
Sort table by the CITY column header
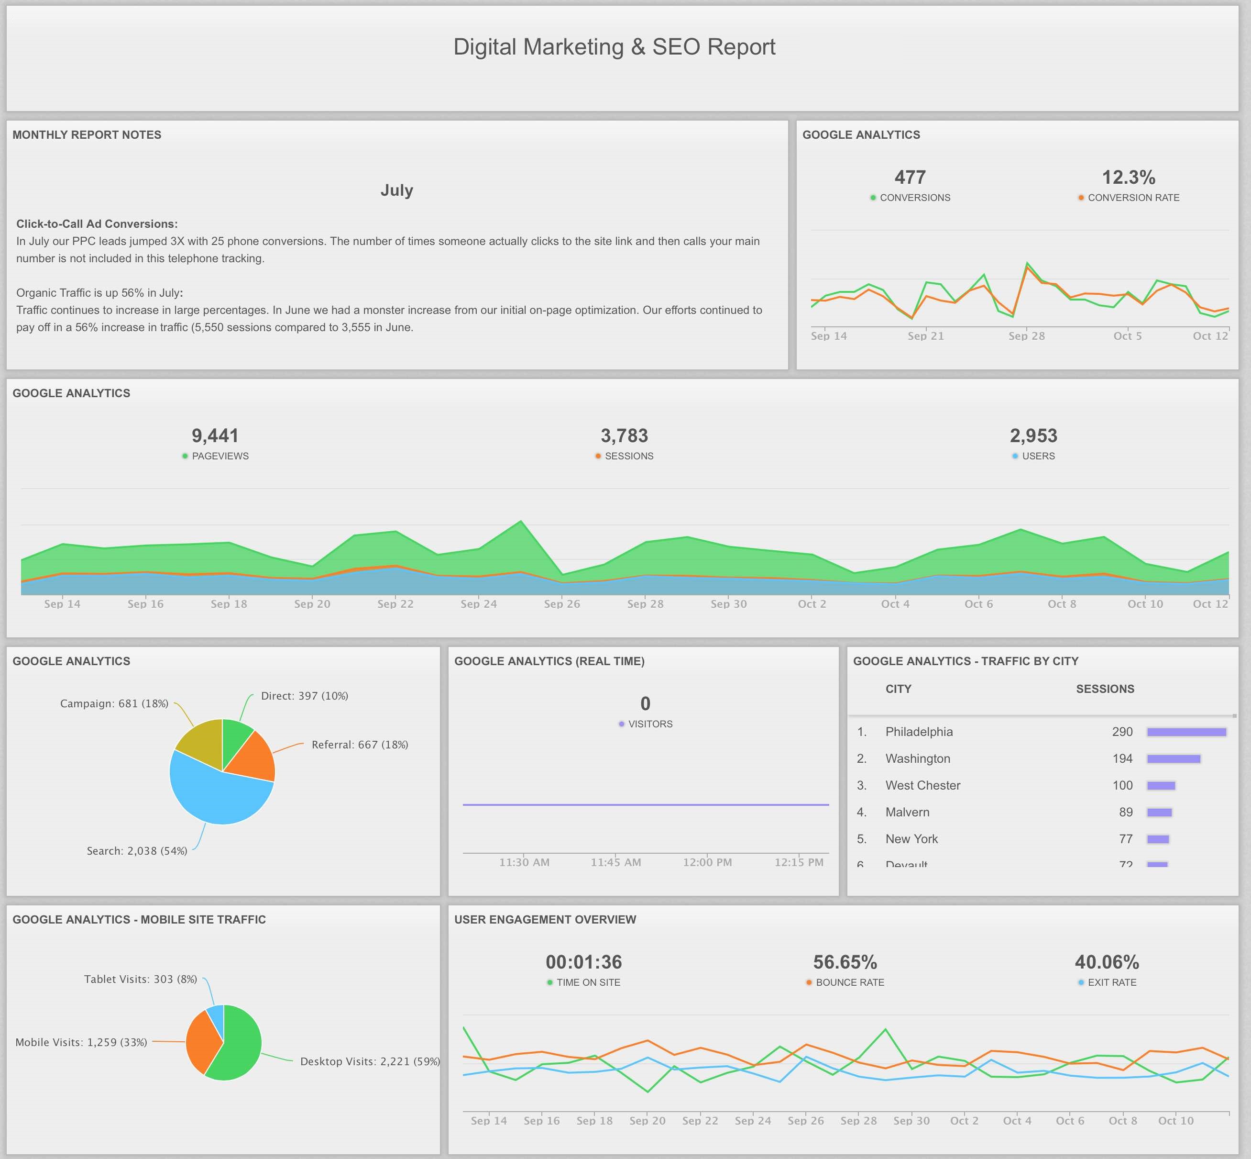pyautogui.click(x=898, y=689)
